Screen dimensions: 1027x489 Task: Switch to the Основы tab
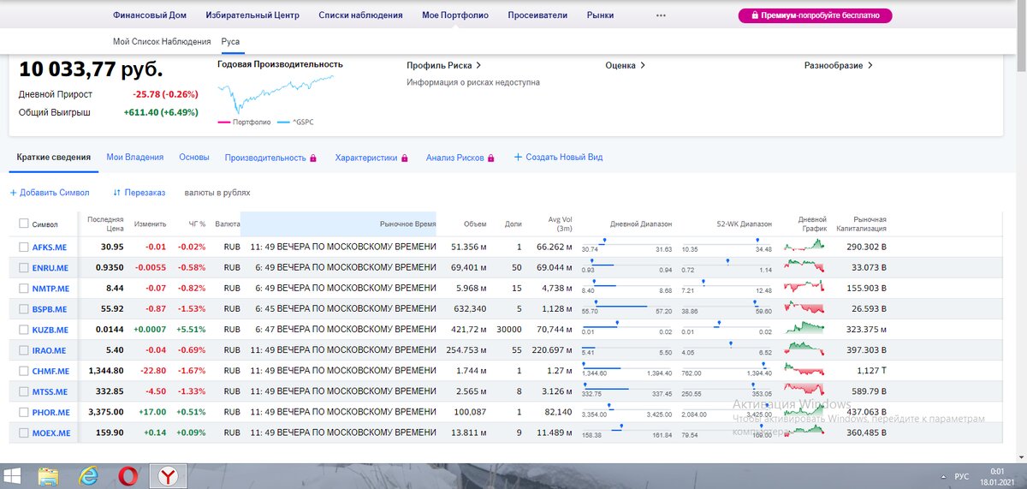(194, 158)
